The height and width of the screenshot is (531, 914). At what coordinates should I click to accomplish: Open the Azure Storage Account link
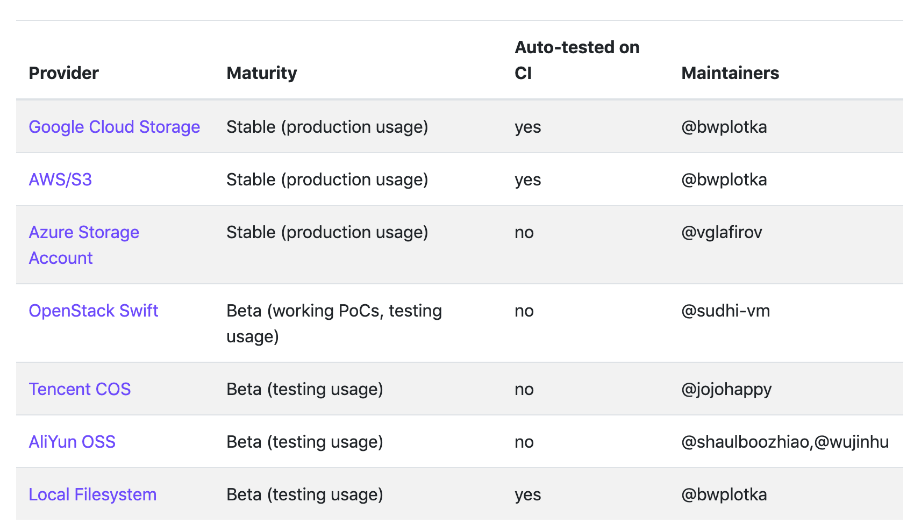click(x=84, y=245)
